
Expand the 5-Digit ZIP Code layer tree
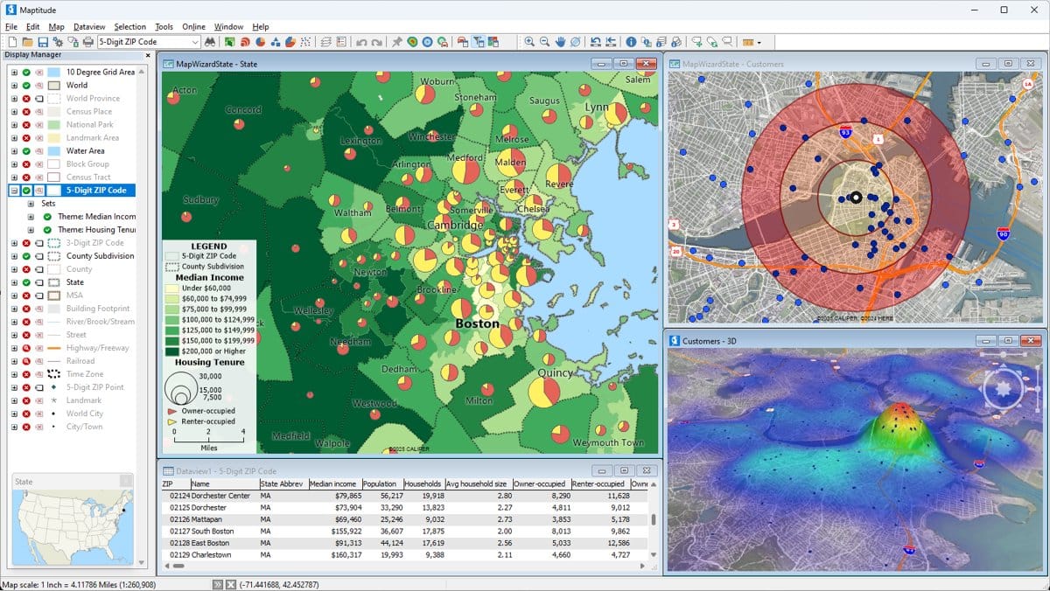point(13,190)
